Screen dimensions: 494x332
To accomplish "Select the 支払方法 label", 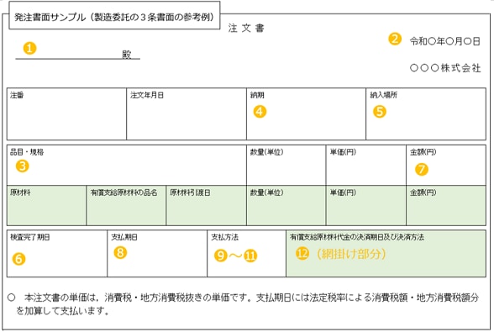I will click(224, 237).
